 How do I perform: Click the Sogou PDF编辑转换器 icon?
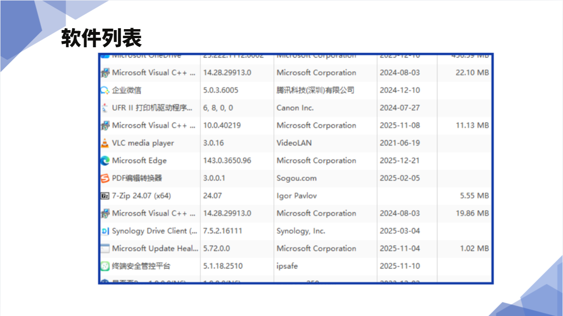tap(105, 178)
